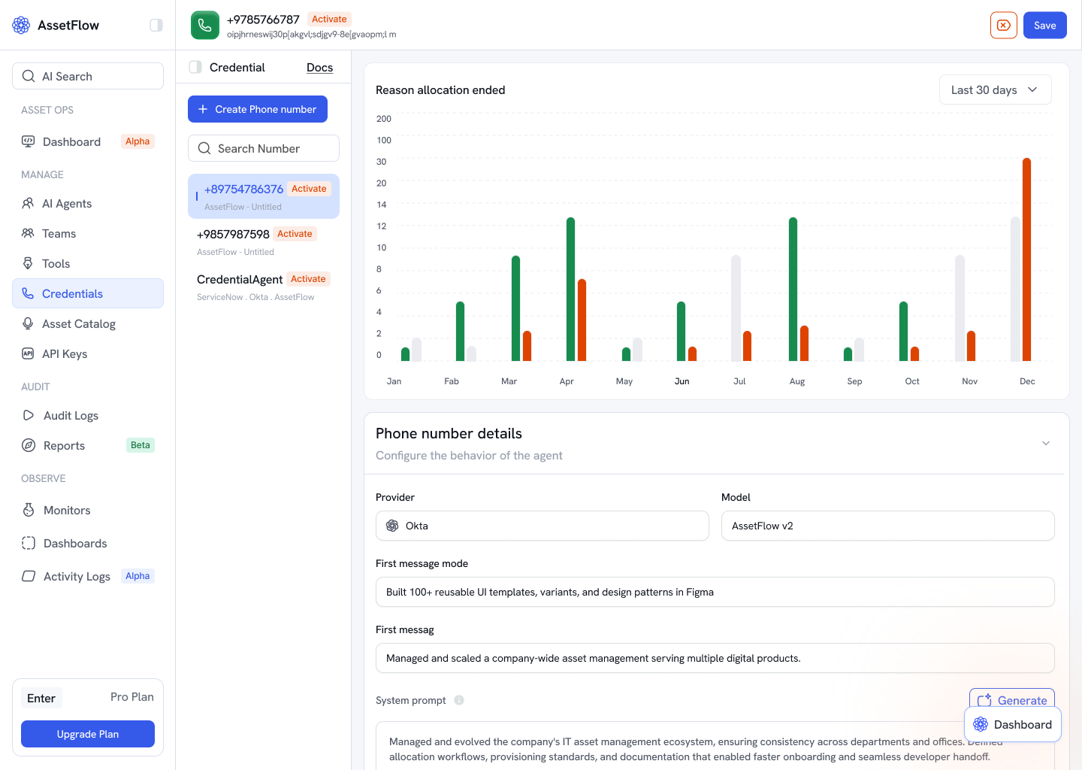Viewport: 1082px width, 770px height.
Task: Click the Enter plan button
Action: coord(41,698)
